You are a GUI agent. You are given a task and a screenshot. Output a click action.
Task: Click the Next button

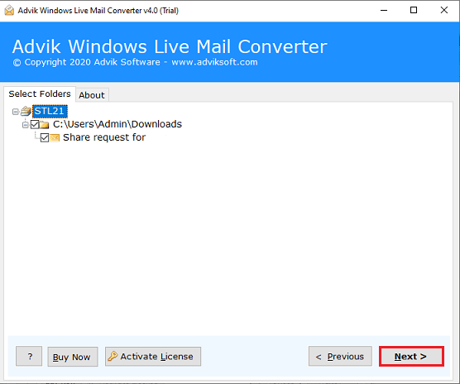(411, 356)
